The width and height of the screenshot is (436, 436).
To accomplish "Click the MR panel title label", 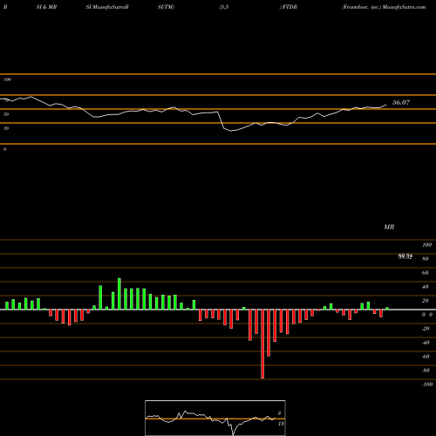I will coord(389,227).
